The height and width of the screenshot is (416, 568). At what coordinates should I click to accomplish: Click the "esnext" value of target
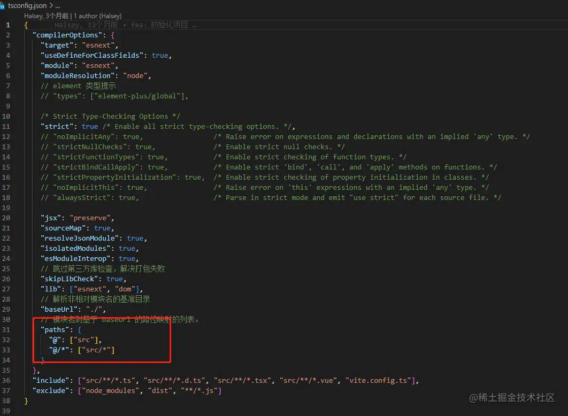98,45
